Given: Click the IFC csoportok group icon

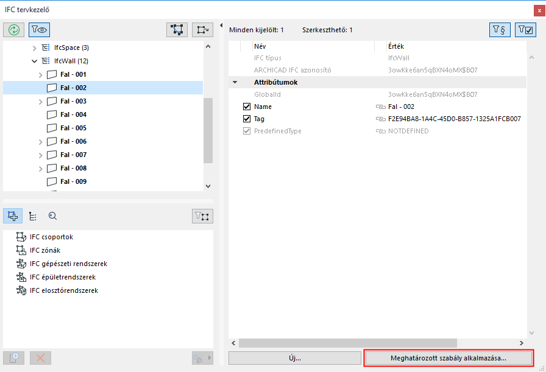Looking at the screenshot, I should tap(21, 237).
